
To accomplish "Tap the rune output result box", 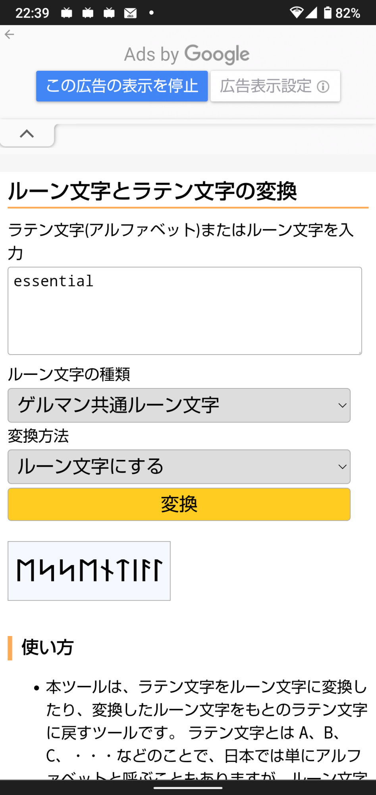I will click(89, 570).
